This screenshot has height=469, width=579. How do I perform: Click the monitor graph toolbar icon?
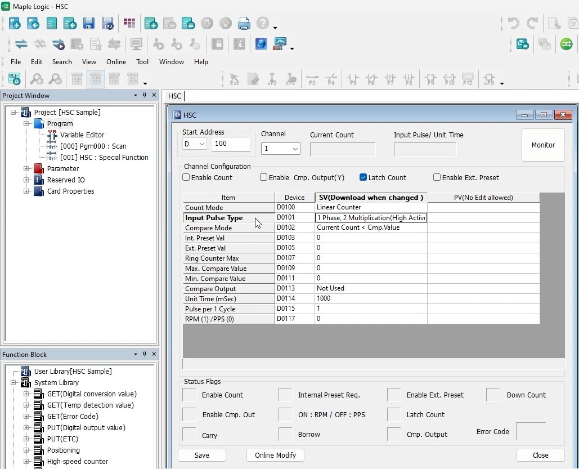[280, 44]
